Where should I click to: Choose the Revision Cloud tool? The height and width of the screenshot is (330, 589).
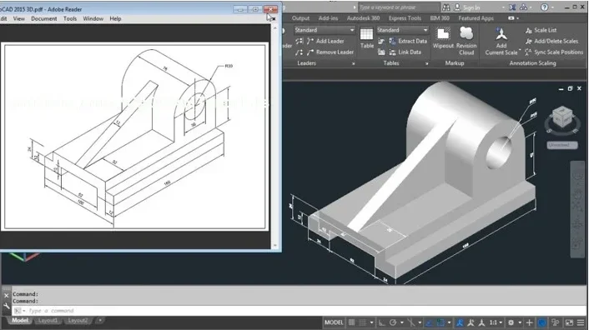click(466, 42)
